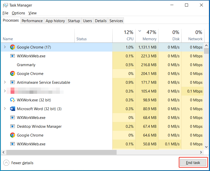Click the Antimalware Service Executable icon
This screenshot has height=171, width=210.
tap(13, 82)
